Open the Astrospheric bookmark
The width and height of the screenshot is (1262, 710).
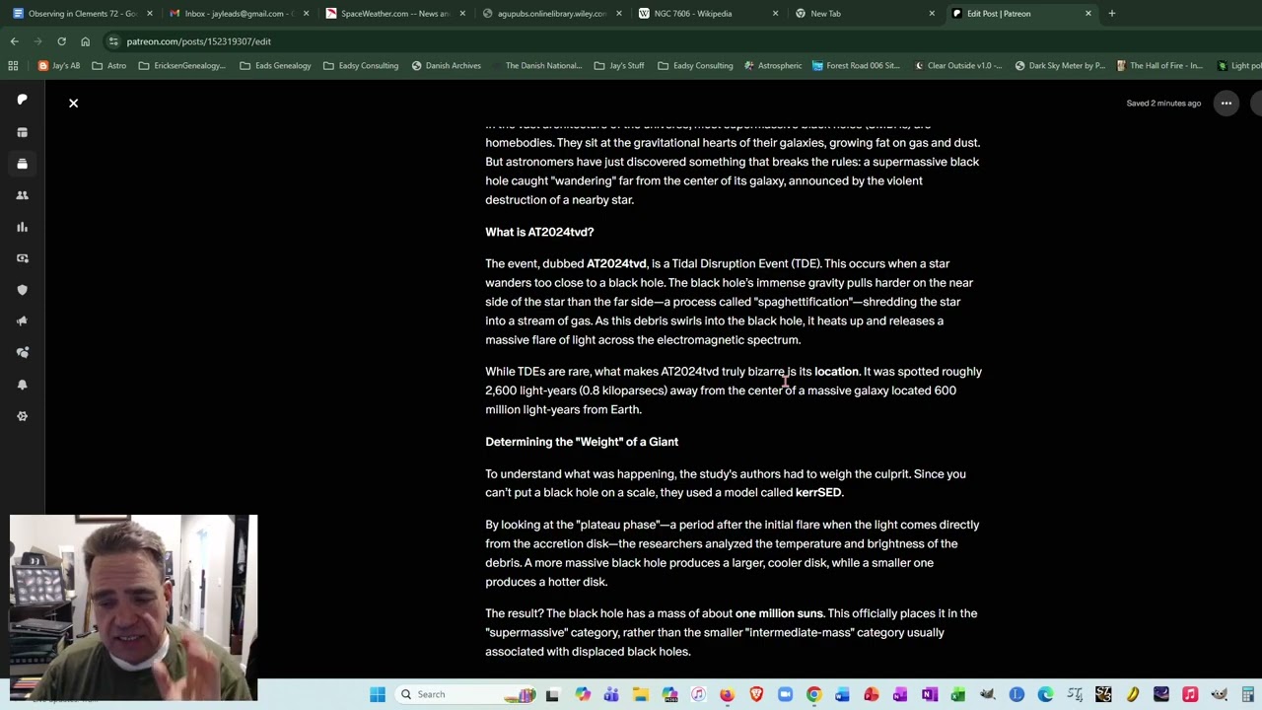pos(773,66)
